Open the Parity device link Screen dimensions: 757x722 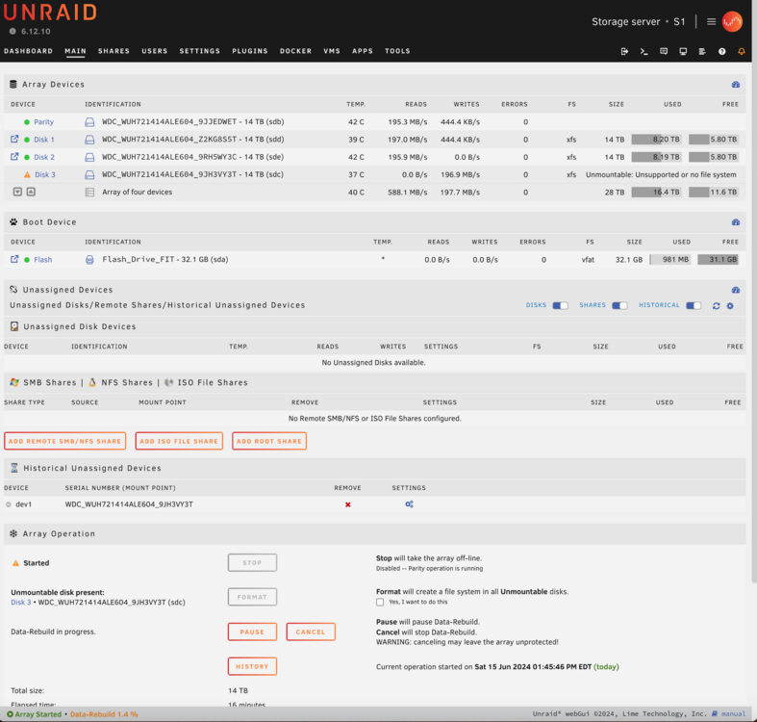(44, 122)
